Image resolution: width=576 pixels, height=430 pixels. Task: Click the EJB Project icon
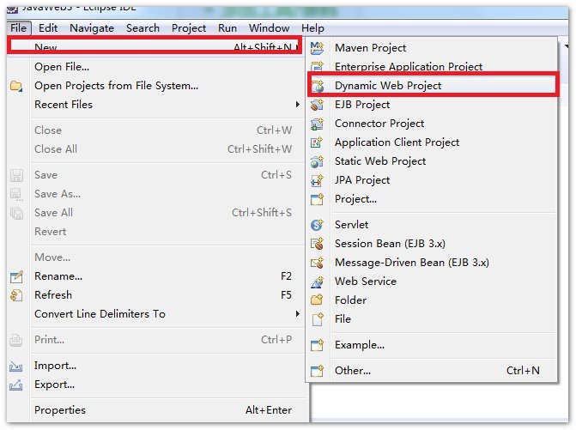tap(318, 105)
